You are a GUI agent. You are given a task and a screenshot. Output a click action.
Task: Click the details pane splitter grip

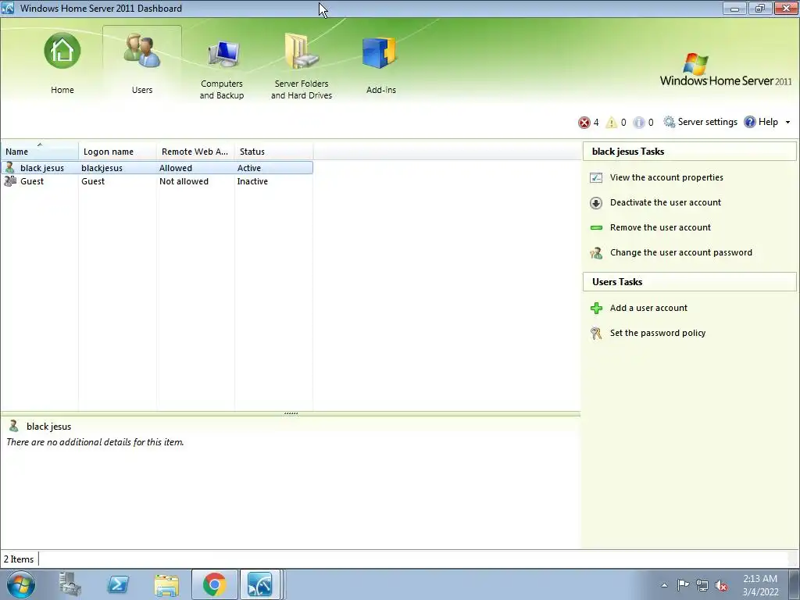[291, 413]
